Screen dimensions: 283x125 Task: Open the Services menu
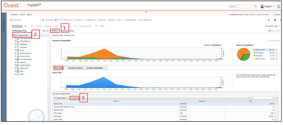tap(102, 20)
